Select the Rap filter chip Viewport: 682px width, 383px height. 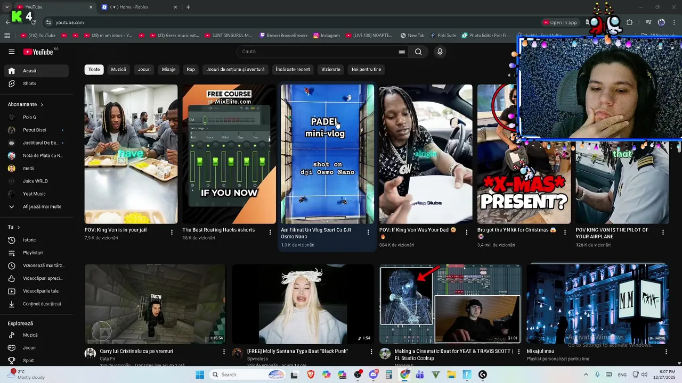[x=191, y=69]
